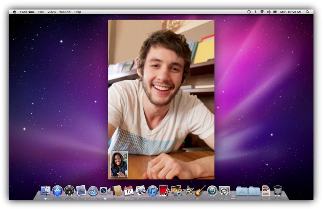Open Finder from the Dock
This screenshot has height=209, width=323.
pyautogui.click(x=46, y=190)
